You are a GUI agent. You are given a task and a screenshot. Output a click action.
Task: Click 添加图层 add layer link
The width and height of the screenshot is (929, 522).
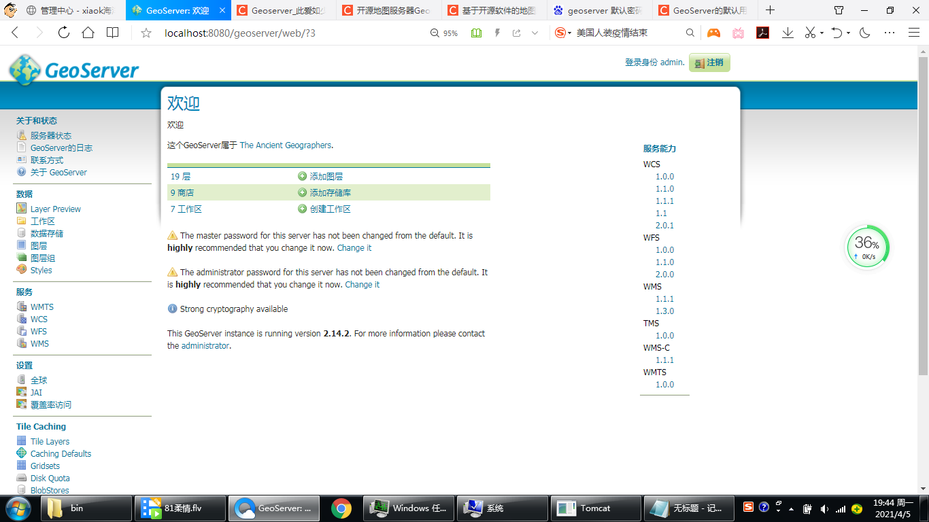[x=326, y=177]
